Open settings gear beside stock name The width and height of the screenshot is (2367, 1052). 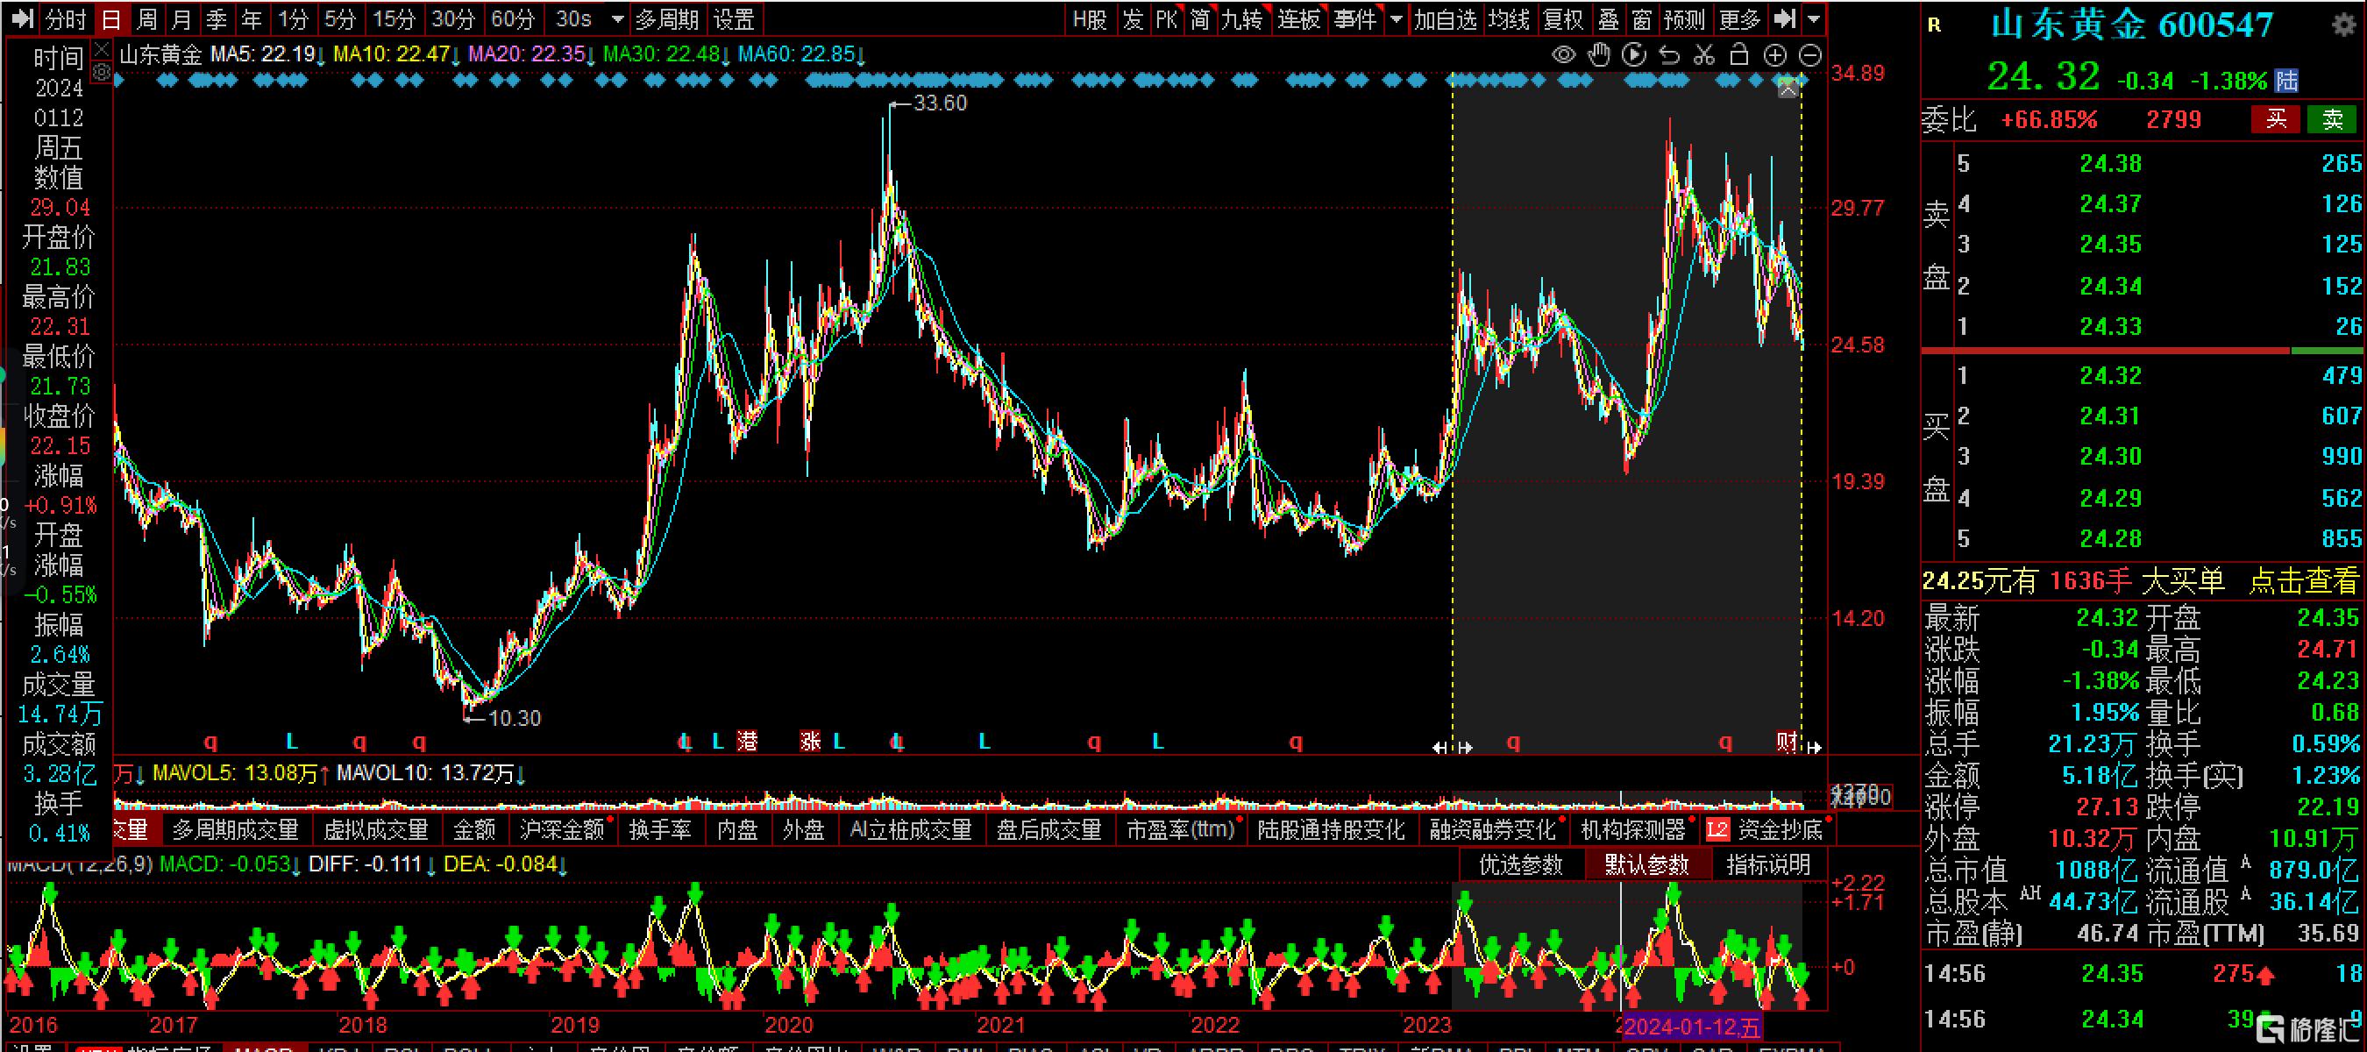pos(2345,25)
